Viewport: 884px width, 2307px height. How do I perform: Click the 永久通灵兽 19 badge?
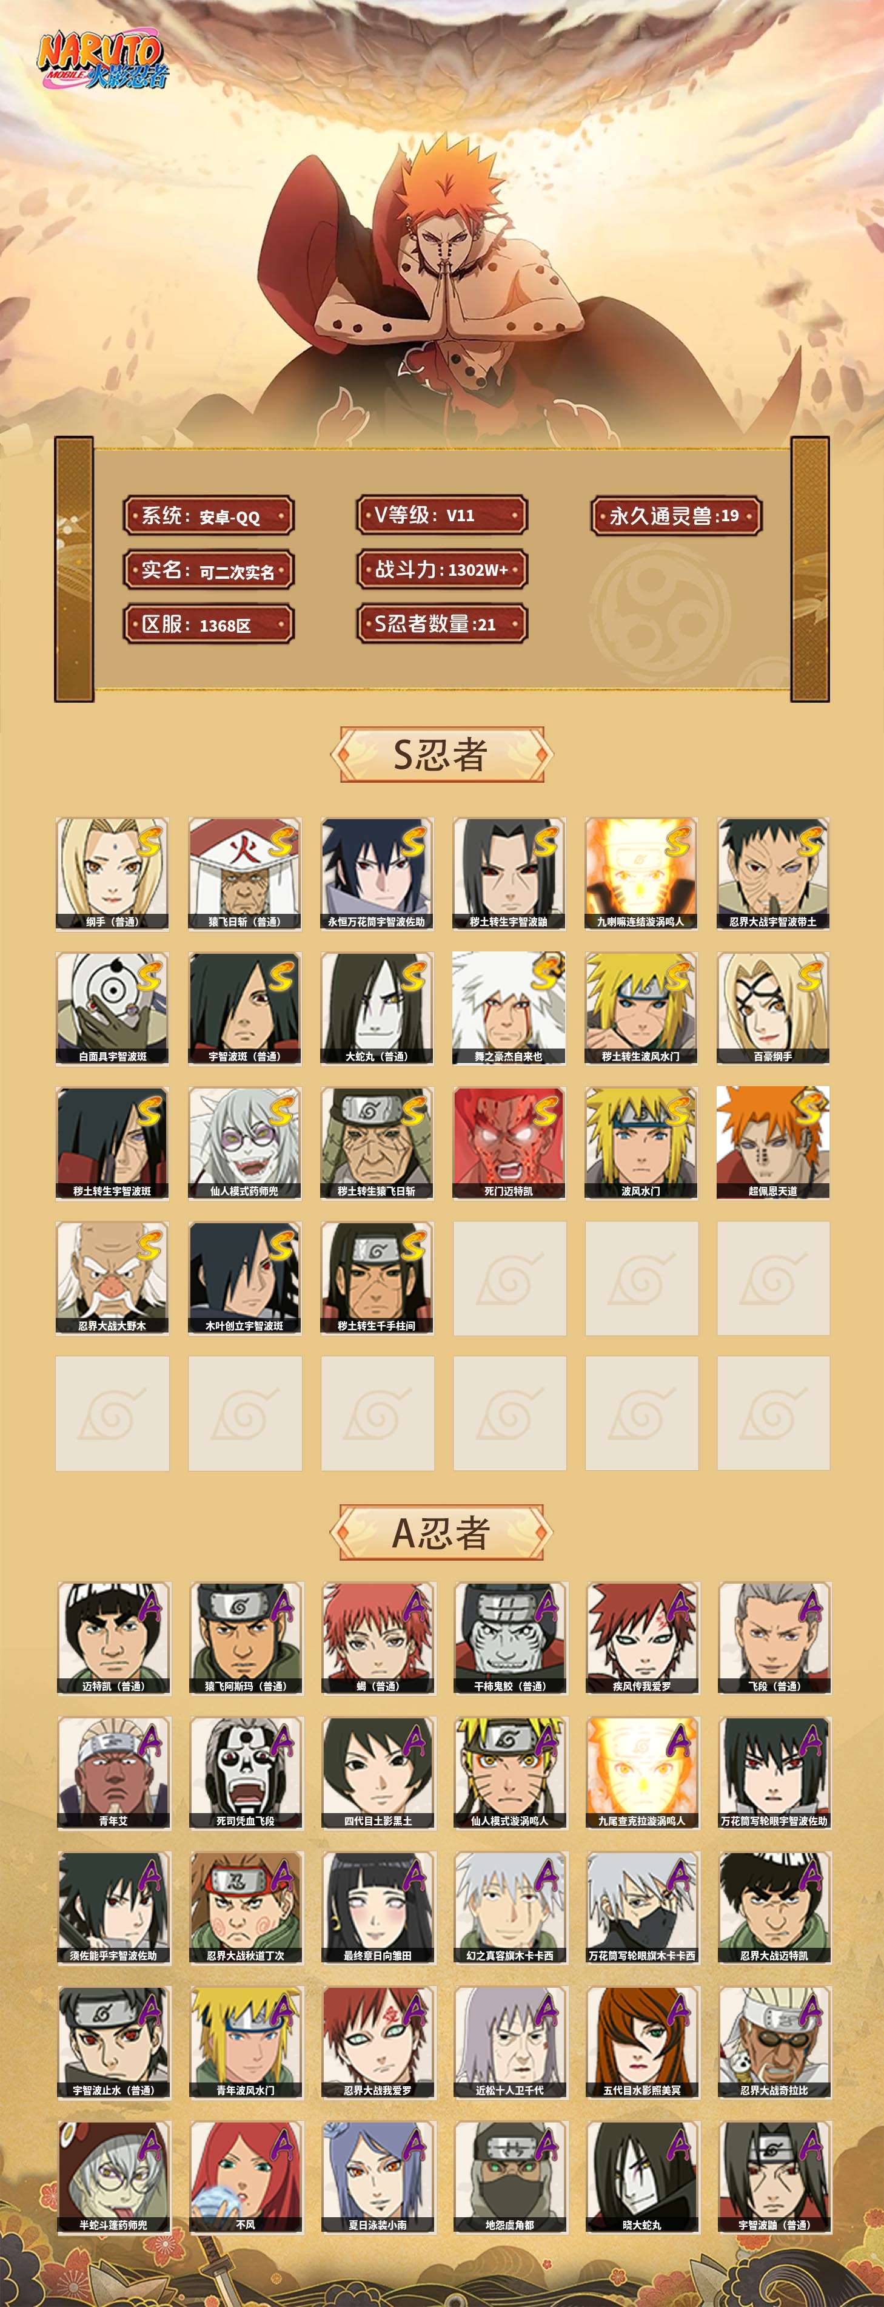tap(677, 516)
